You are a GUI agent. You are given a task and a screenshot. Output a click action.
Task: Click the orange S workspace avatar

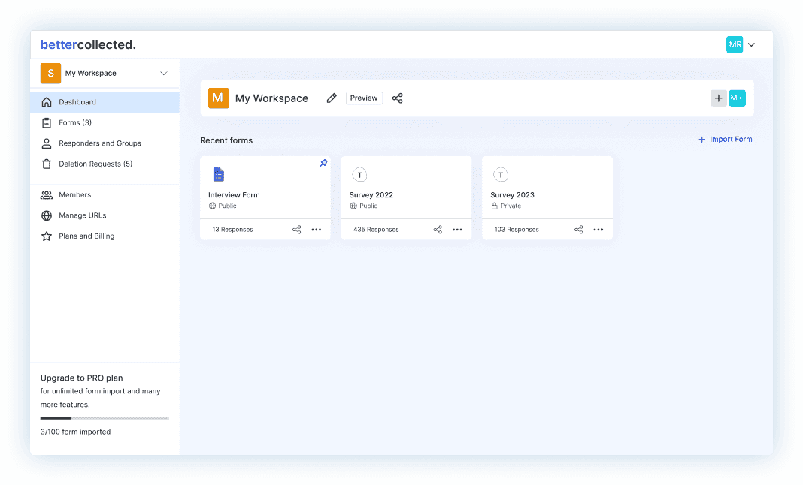click(50, 73)
